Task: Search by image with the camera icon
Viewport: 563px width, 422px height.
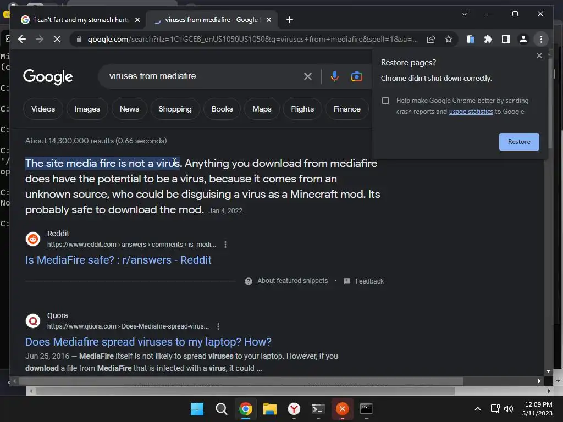Action: click(356, 76)
